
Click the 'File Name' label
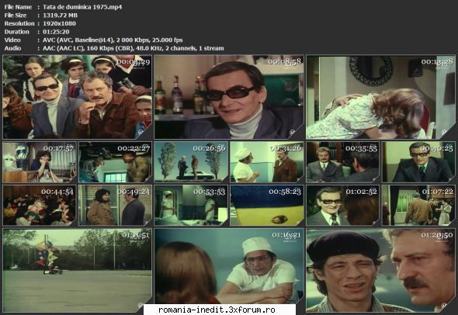coord(18,7)
